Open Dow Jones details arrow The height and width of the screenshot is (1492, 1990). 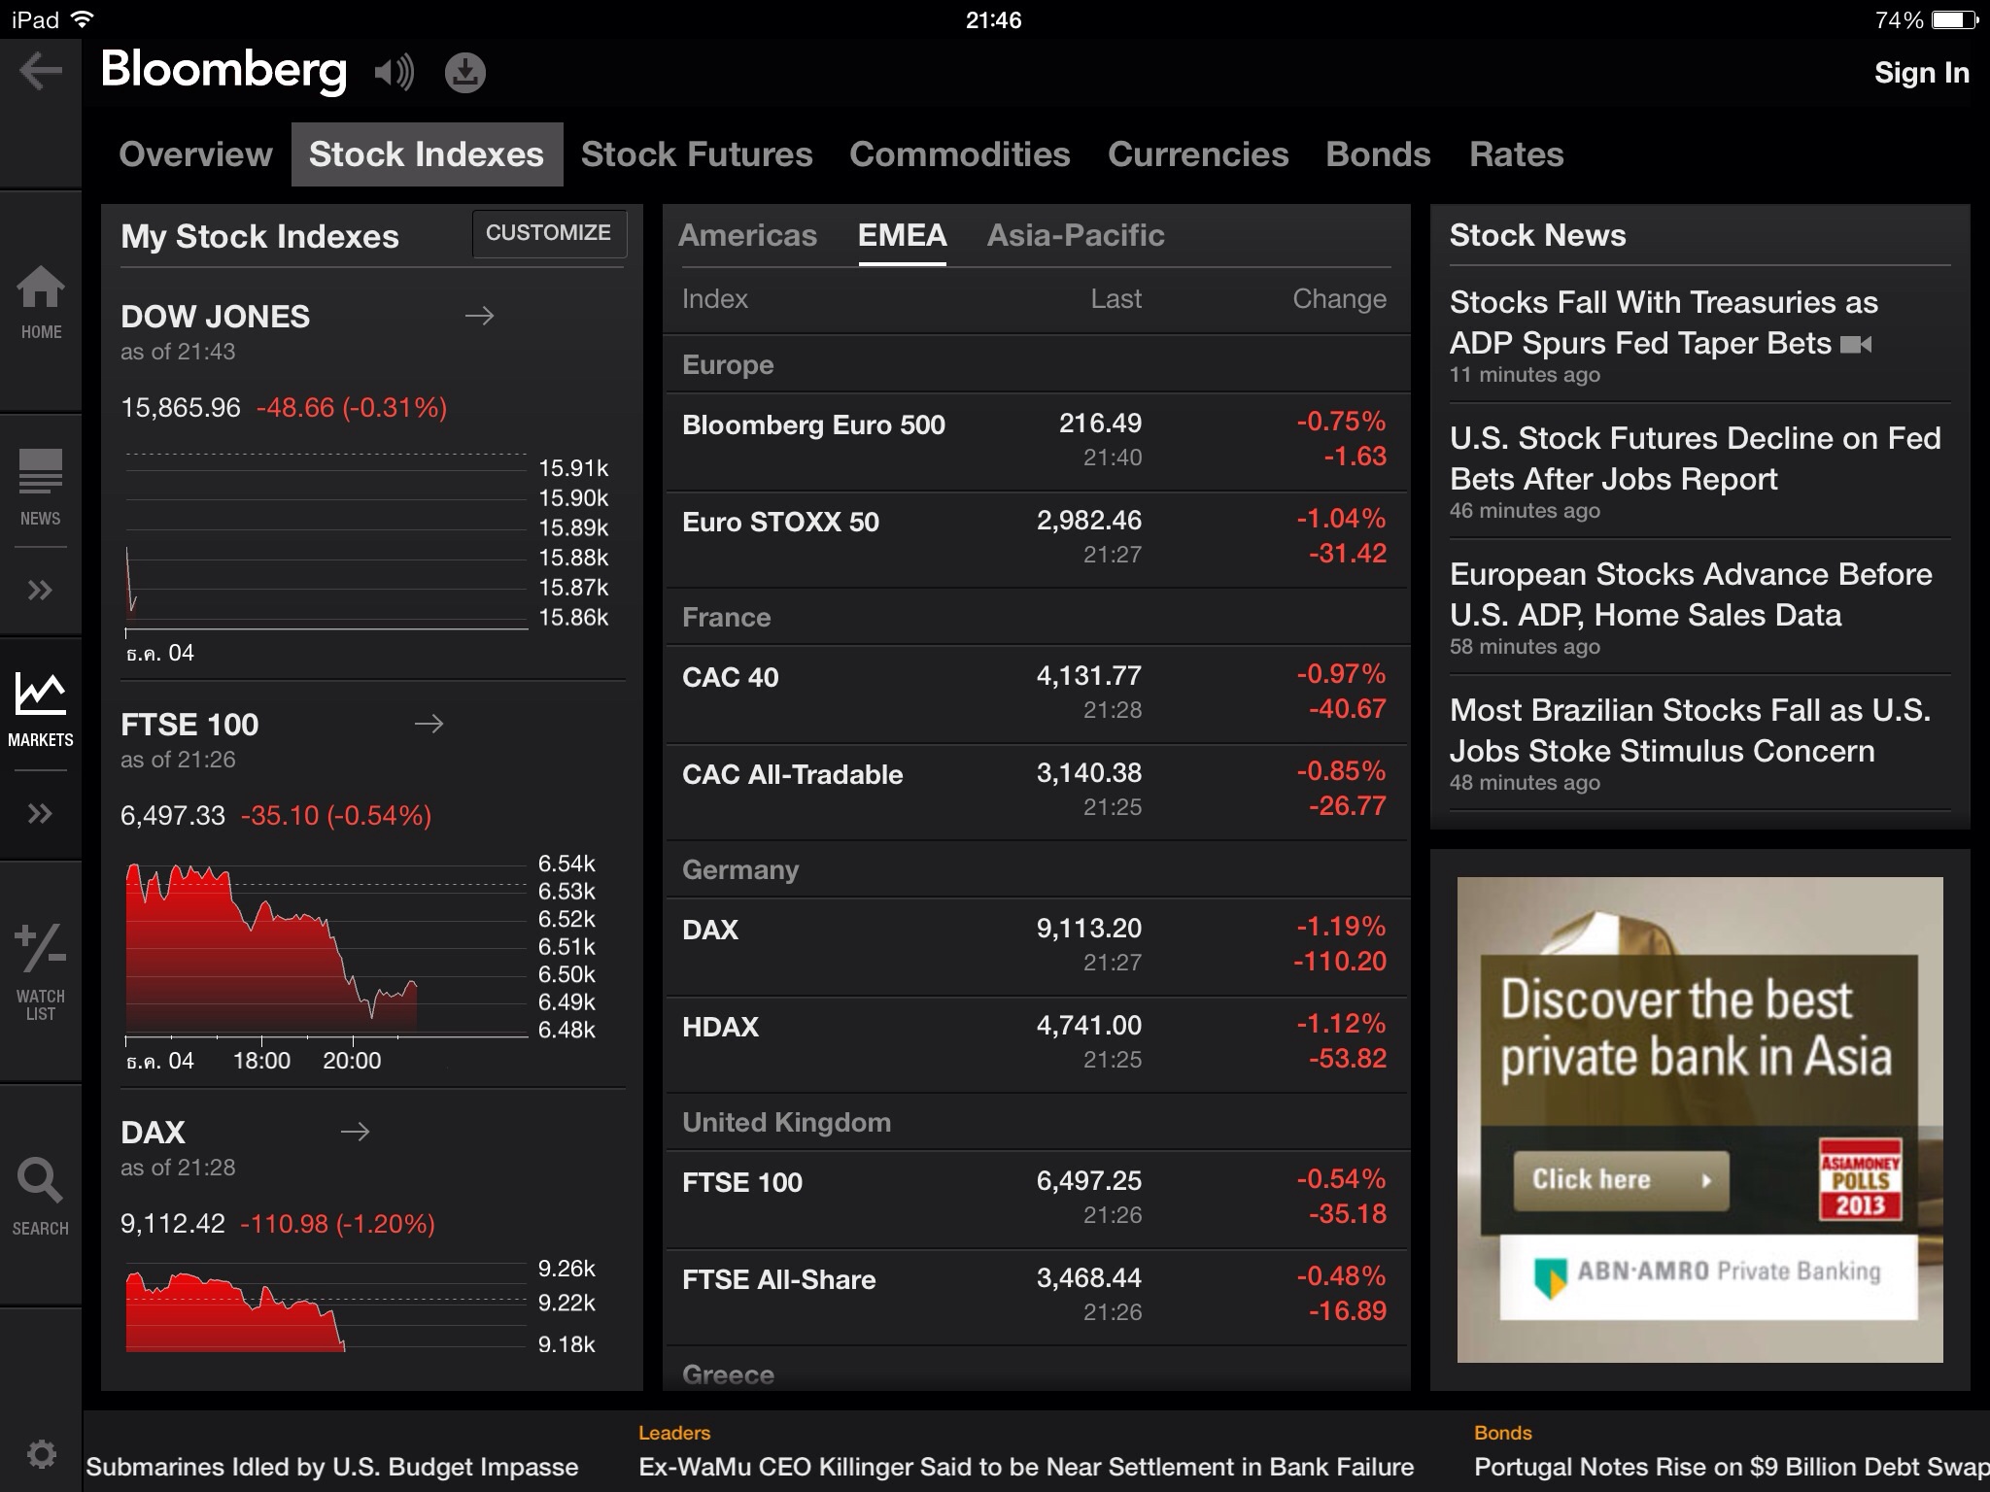click(x=479, y=316)
